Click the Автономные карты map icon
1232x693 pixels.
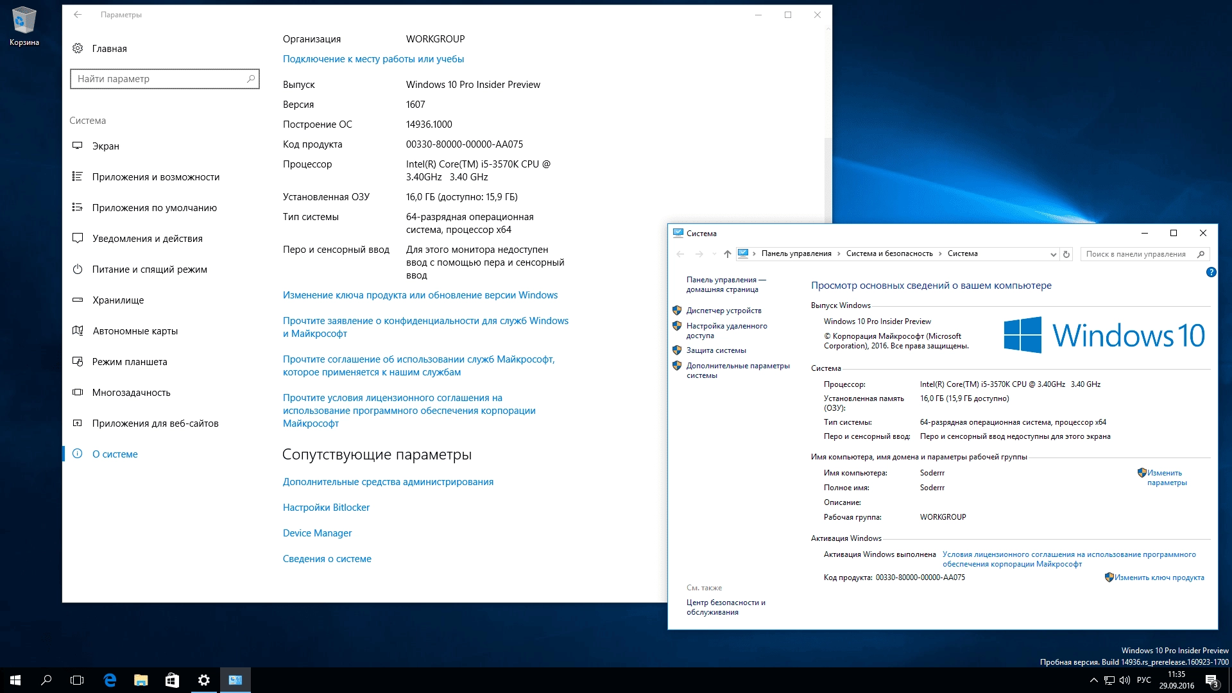[78, 330]
